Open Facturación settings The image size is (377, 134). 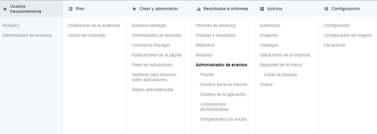(335, 45)
